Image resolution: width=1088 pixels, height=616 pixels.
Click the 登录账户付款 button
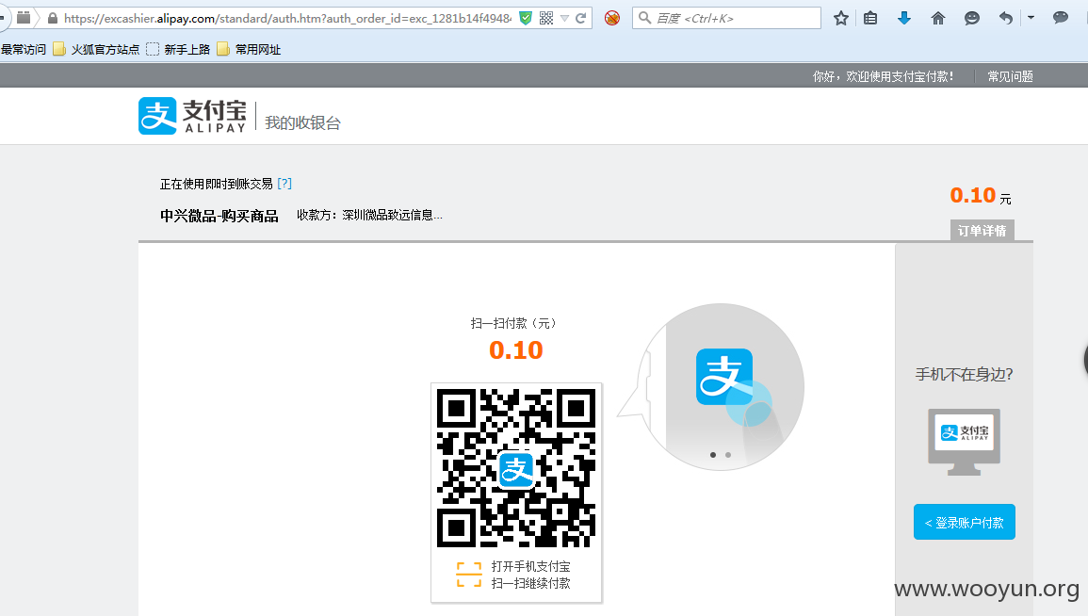[965, 522]
